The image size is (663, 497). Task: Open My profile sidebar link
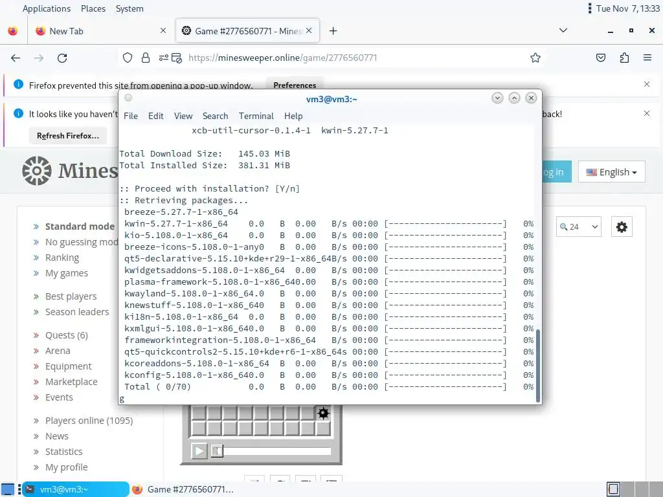pos(67,467)
